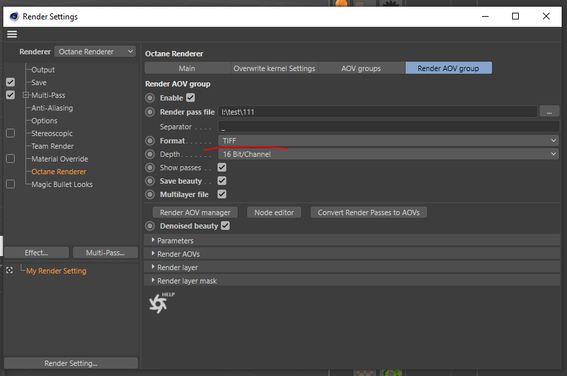
Task: Select Multi-Pass label in settings tree
Action: pos(48,95)
